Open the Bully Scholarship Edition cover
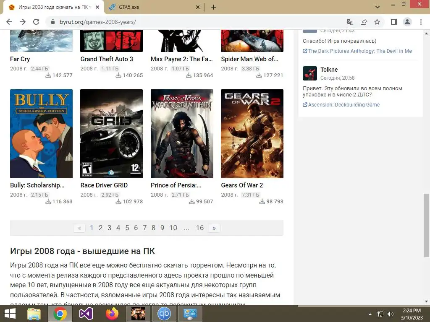430x322 pixels. tap(42, 134)
